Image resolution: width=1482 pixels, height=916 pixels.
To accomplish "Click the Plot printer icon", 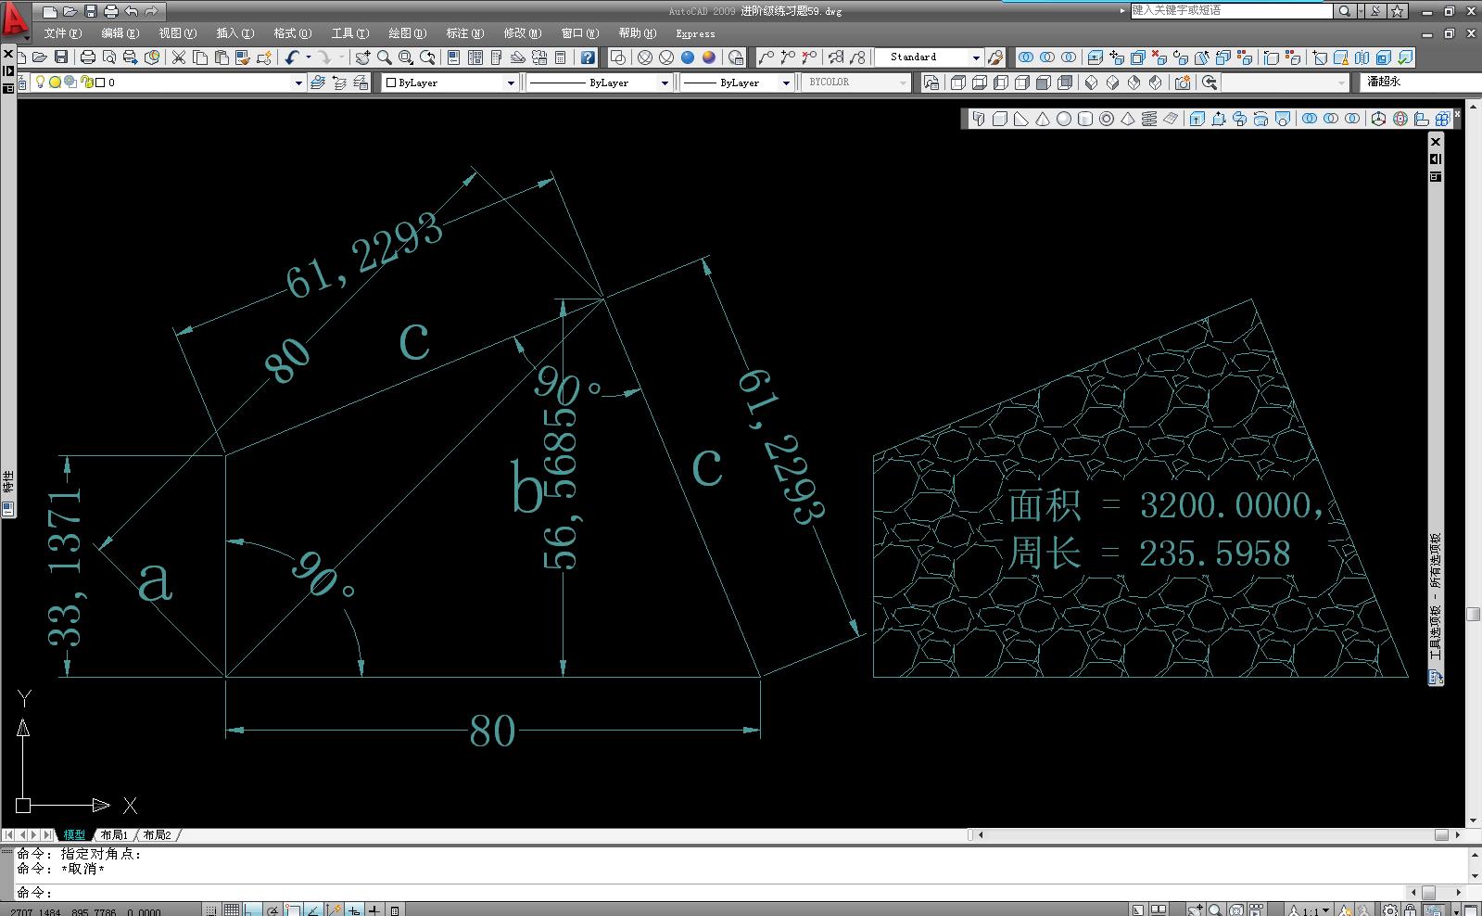I will 88,57.
